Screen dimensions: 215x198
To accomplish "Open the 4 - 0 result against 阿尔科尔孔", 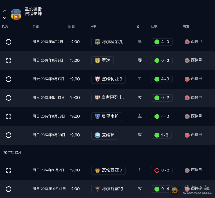I will (162, 42).
